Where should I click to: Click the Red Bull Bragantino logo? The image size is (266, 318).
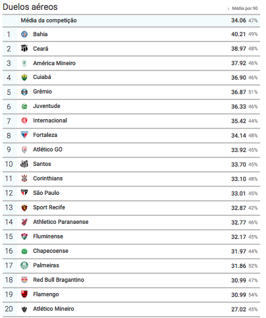tap(24, 280)
